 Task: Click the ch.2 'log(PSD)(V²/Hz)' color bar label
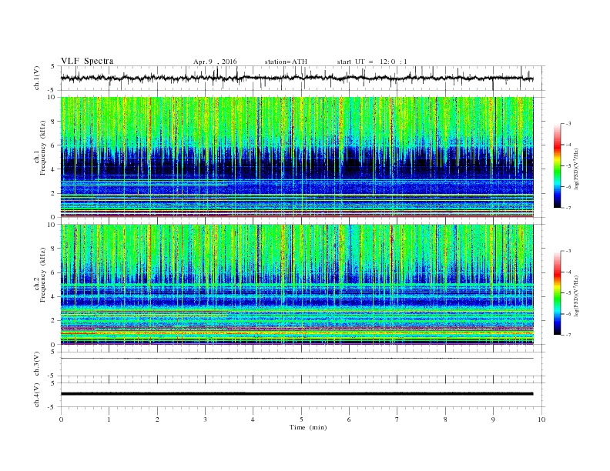point(578,296)
